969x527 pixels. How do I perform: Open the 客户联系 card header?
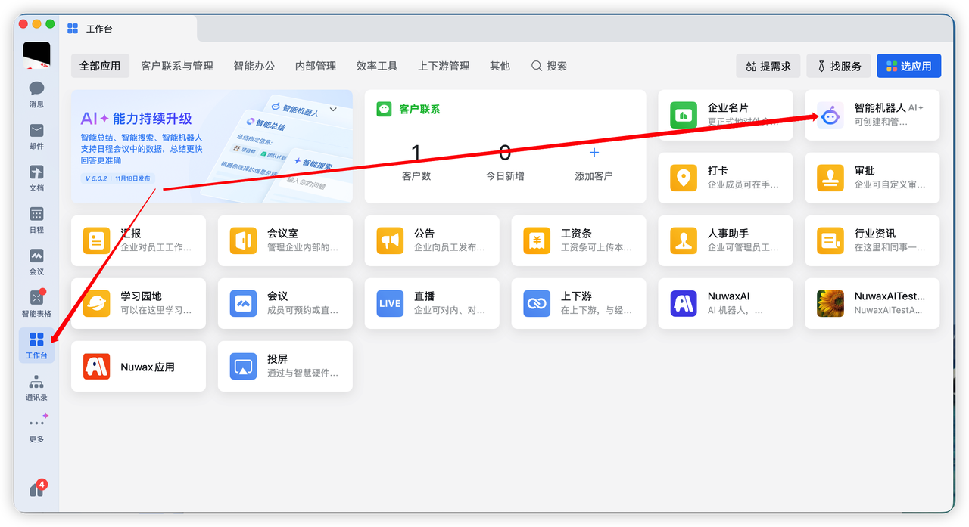point(409,109)
